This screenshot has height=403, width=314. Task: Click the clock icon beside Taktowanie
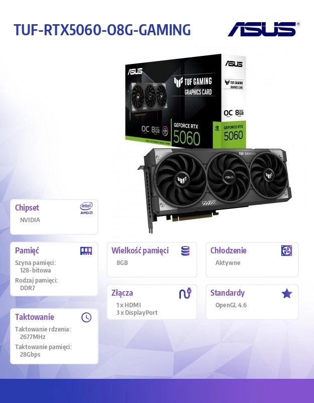click(x=86, y=317)
